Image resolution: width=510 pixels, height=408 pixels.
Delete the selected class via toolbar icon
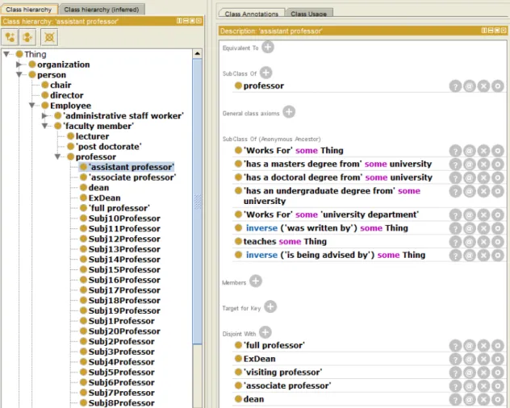pos(49,37)
